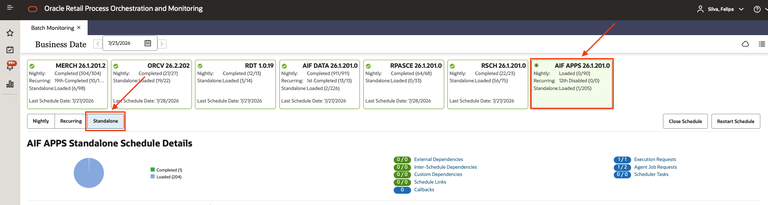The height and width of the screenshot is (205, 768).
Task: Click the cloud icon near the top right
Action: (745, 44)
